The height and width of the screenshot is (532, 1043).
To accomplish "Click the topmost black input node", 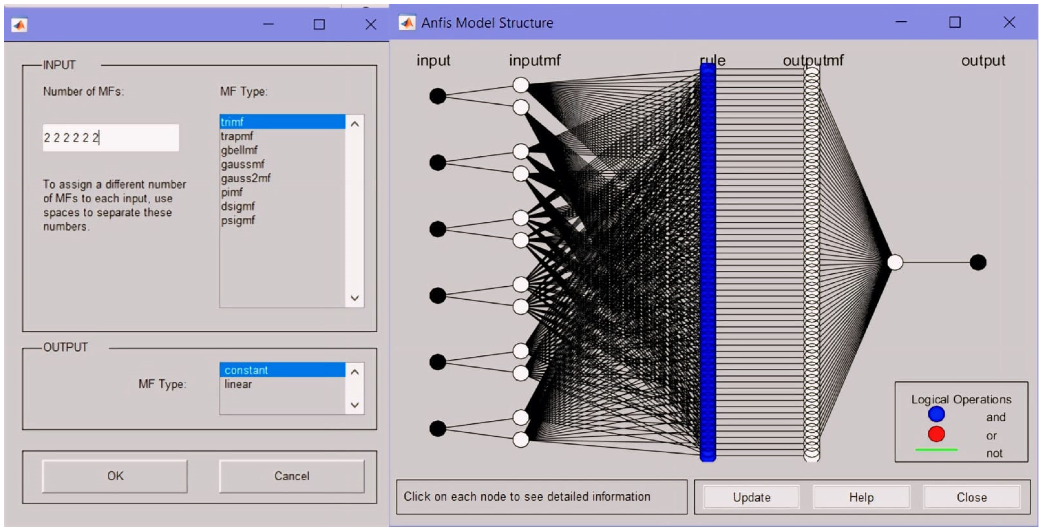I will pyautogui.click(x=437, y=96).
